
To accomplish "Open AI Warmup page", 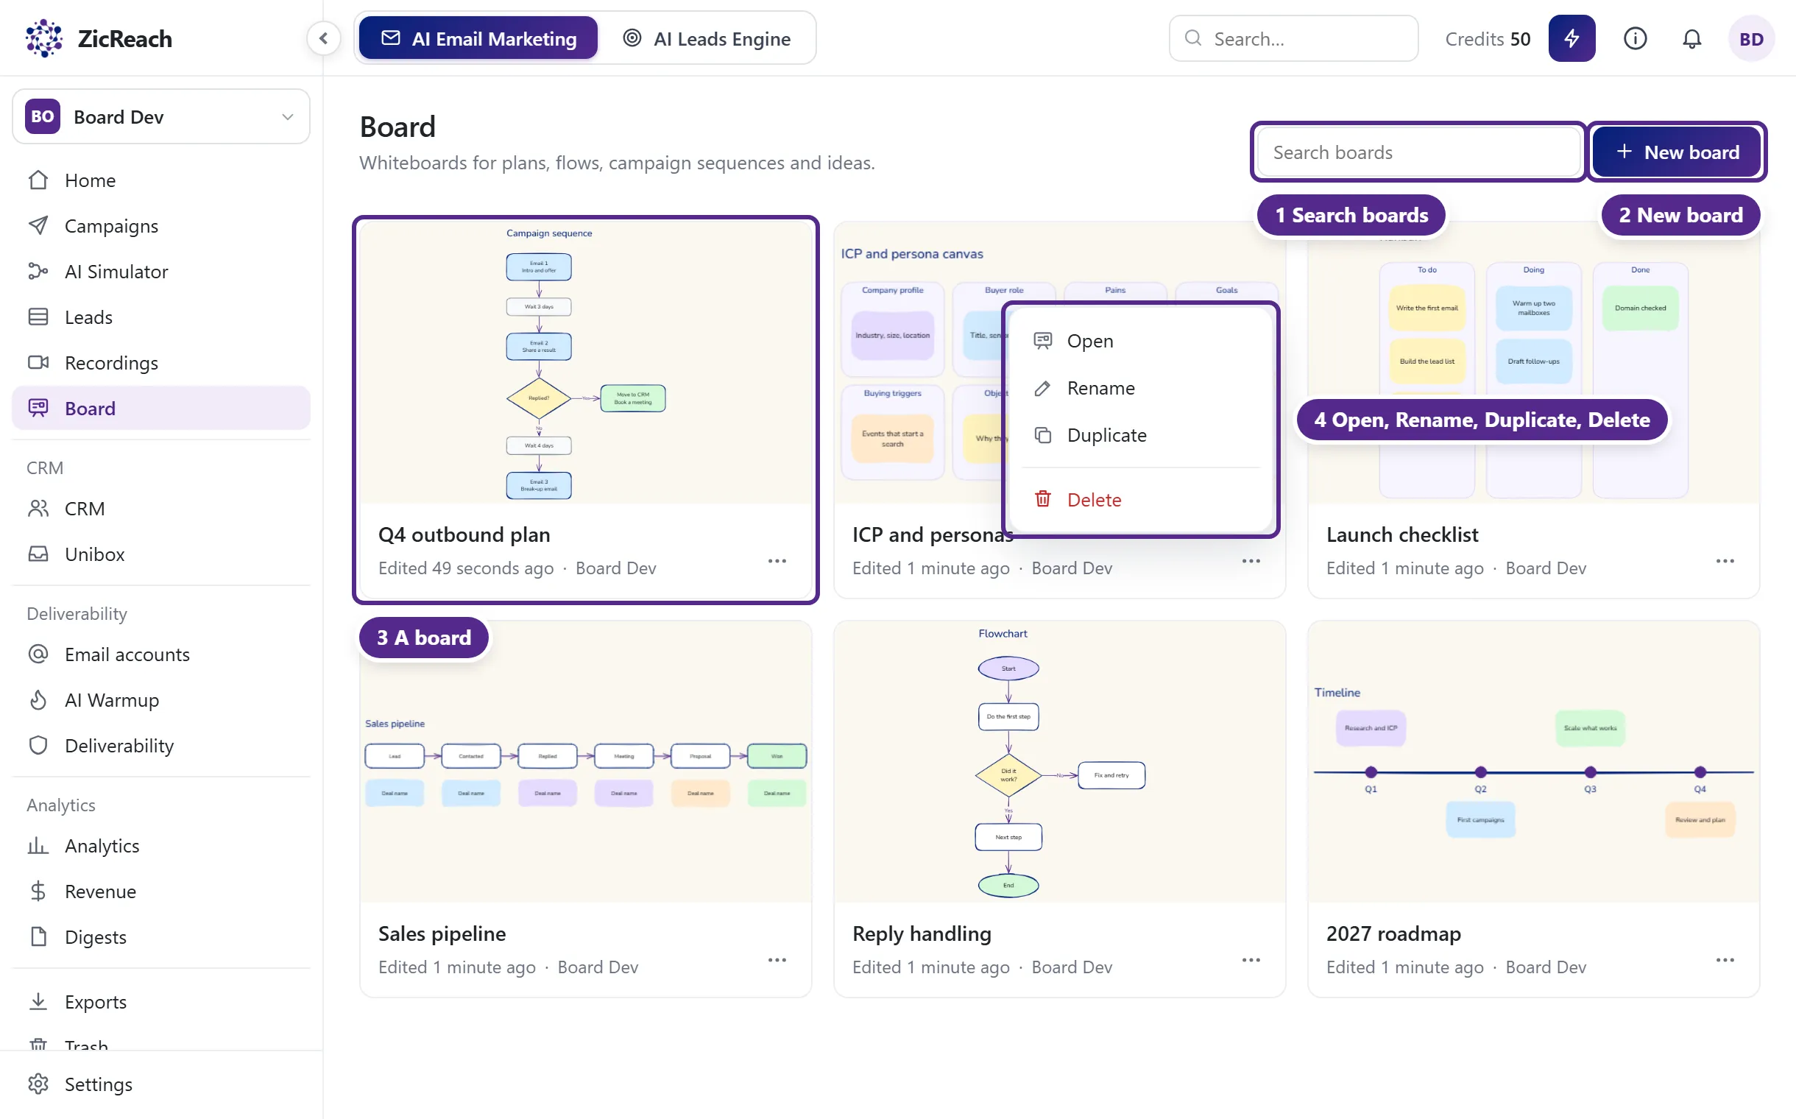I will pyautogui.click(x=160, y=700).
